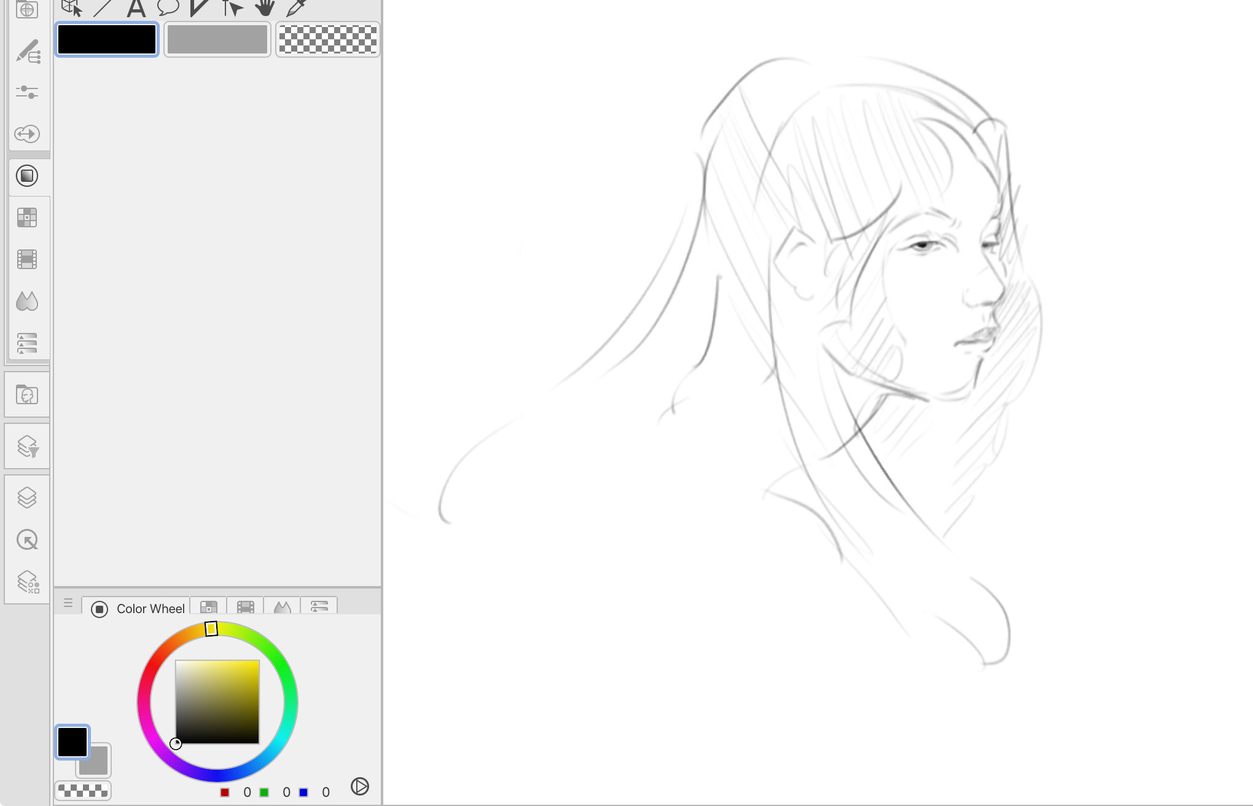1253x806 pixels.
Task: Click the saturation-brightness square in color wheel
Action: tap(217, 702)
